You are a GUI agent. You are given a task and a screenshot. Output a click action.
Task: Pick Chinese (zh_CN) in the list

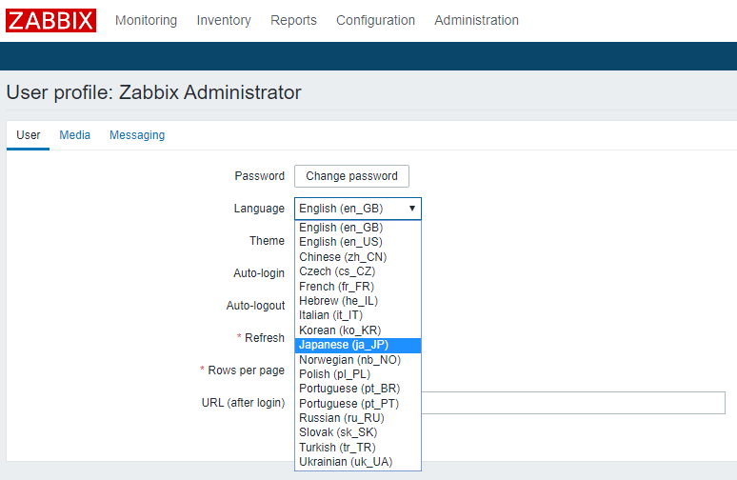tap(343, 257)
